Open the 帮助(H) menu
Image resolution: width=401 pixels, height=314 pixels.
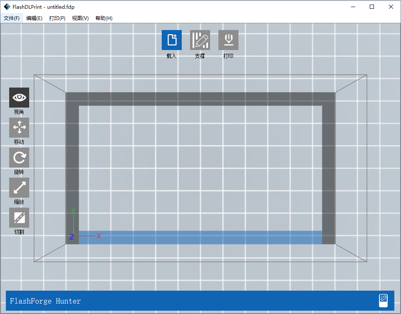(x=104, y=18)
